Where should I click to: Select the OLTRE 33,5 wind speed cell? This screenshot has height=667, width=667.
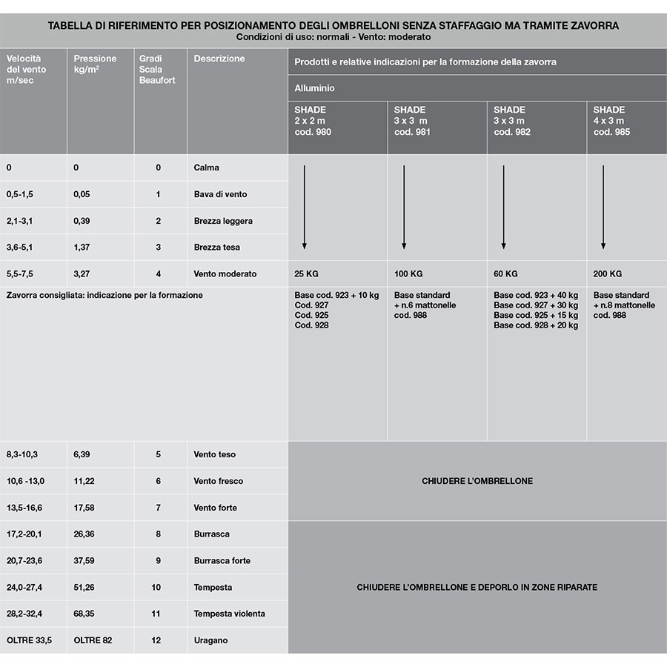point(33,640)
